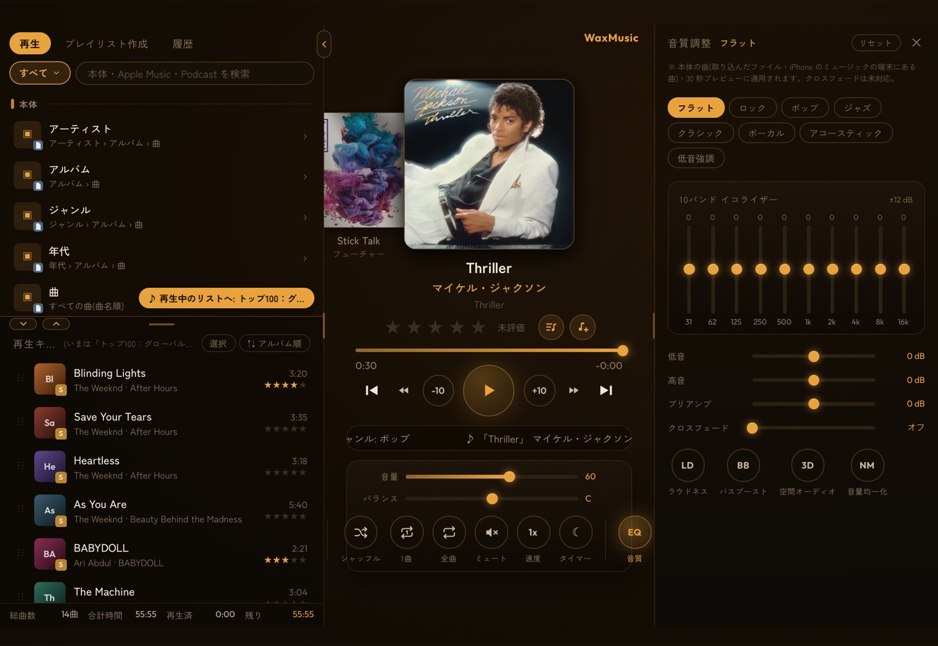Toggle shuffle playback
Viewport: 938px width, 646px height.
(360, 532)
